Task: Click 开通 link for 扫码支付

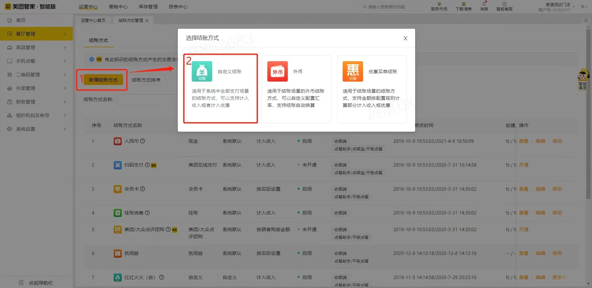Action: 524,165
